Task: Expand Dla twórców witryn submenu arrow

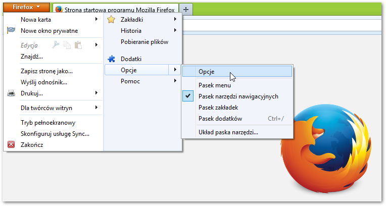Action: pos(96,108)
